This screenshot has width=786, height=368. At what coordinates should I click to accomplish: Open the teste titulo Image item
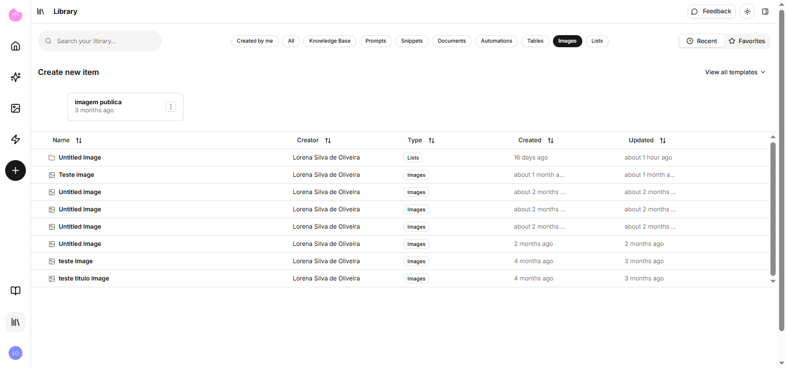point(84,279)
